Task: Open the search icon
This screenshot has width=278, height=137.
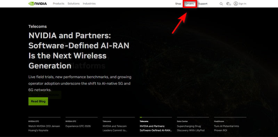Action: [221, 4]
